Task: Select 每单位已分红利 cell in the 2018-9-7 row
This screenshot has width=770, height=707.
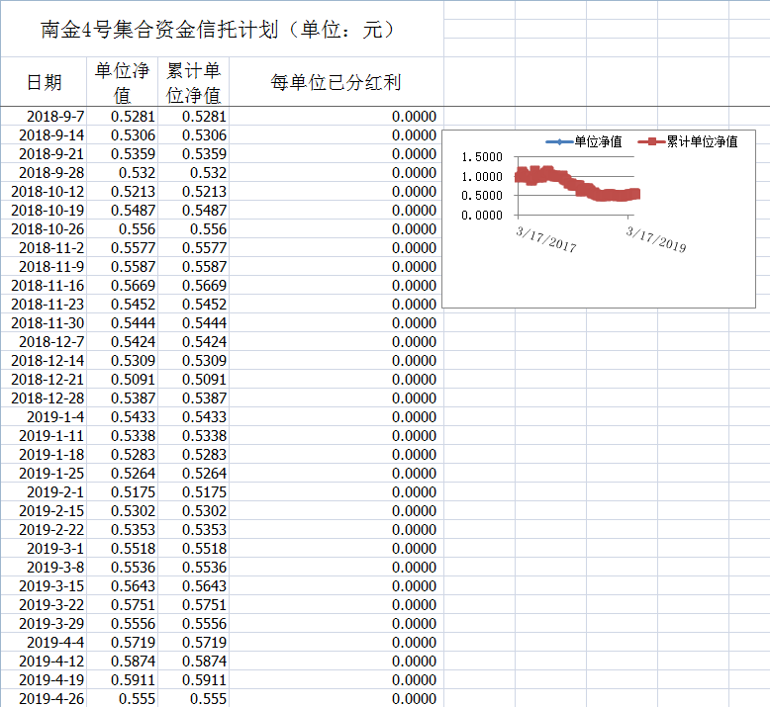Action: (337, 117)
